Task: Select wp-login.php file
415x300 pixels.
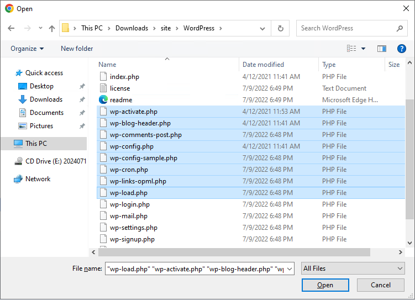Action: 251,204
